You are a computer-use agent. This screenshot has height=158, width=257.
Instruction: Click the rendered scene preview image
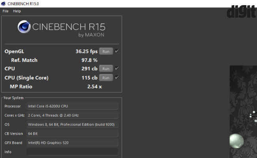(x=243, y=112)
